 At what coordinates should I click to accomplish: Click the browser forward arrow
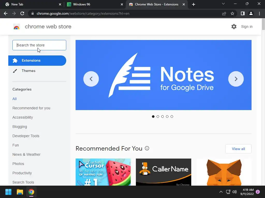point(14,13)
